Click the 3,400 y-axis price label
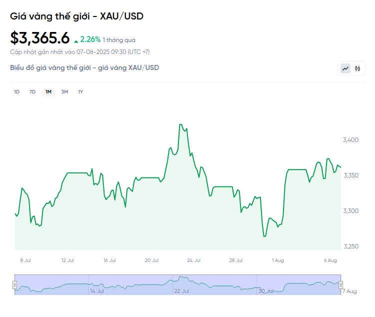Screen dimensions: 375x317 coord(350,140)
